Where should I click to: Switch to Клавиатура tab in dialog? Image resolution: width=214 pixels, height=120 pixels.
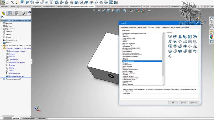tap(166, 27)
